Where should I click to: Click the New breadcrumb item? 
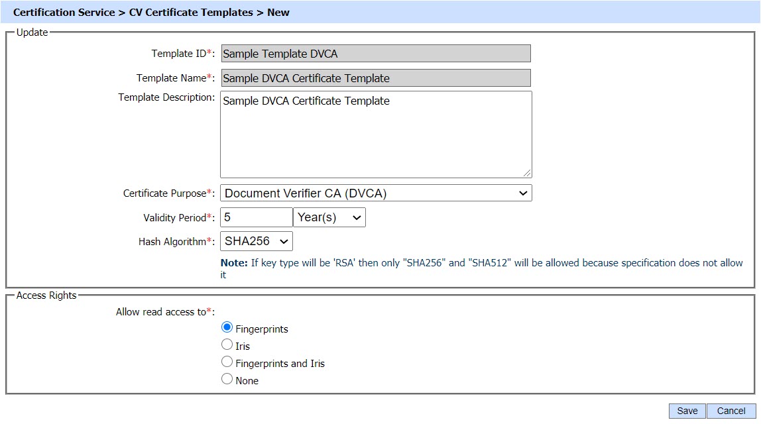[x=278, y=13]
